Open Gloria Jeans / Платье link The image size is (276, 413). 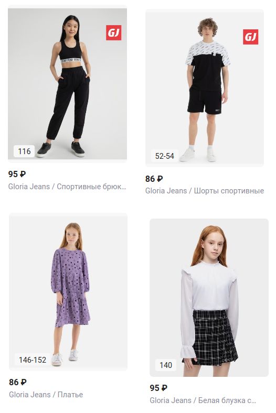point(46,395)
